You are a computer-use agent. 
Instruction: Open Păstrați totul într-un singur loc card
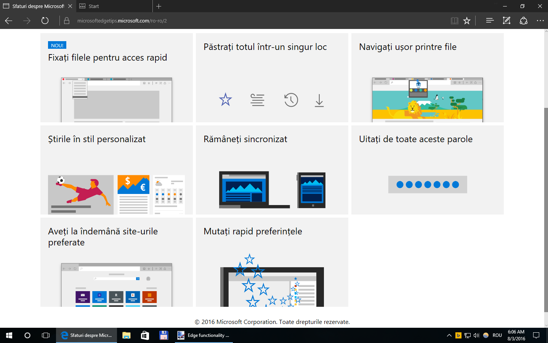pyautogui.click(x=272, y=78)
